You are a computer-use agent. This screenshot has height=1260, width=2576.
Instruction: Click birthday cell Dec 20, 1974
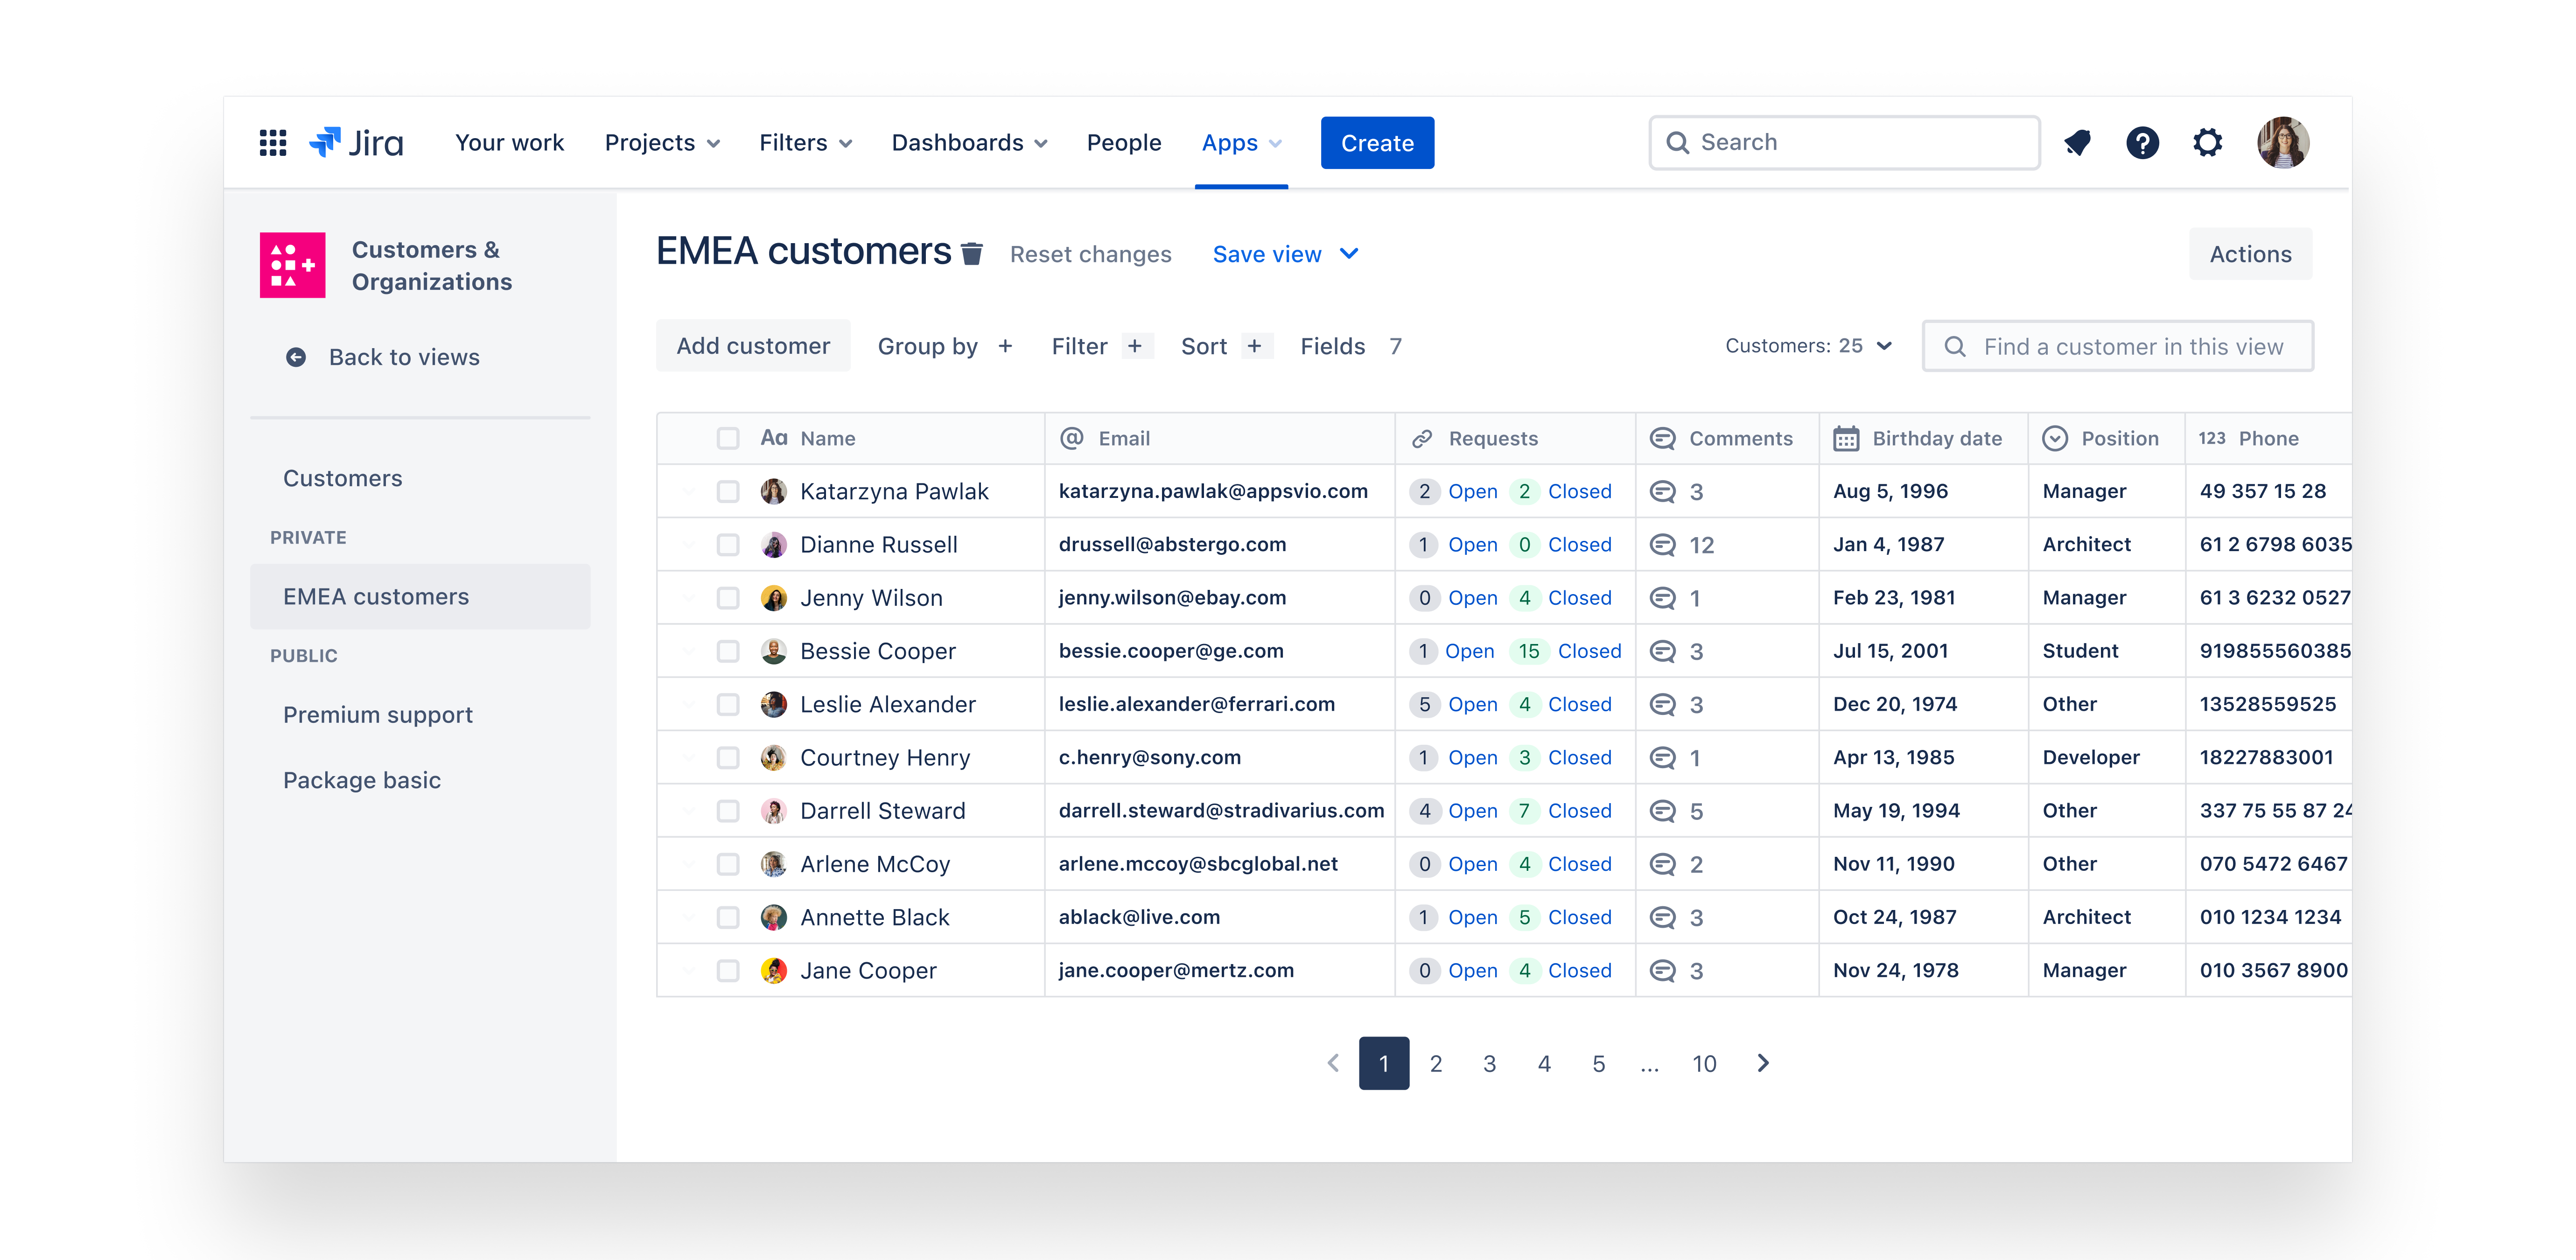(x=1895, y=704)
